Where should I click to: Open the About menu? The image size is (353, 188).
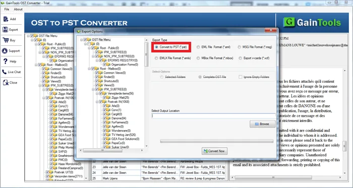(18, 9)
